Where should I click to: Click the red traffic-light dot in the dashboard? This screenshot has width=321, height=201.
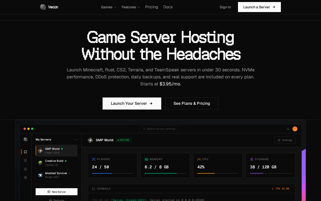[25, 129]
